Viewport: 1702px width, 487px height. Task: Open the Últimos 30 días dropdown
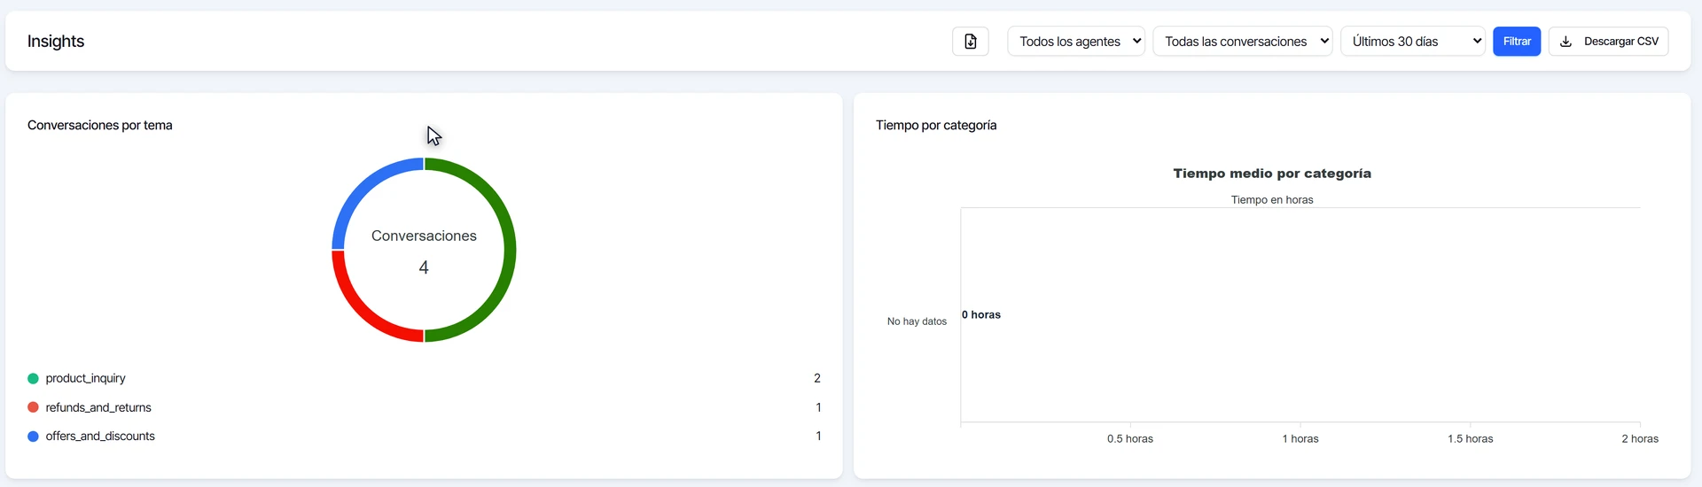pos(1413,42)
